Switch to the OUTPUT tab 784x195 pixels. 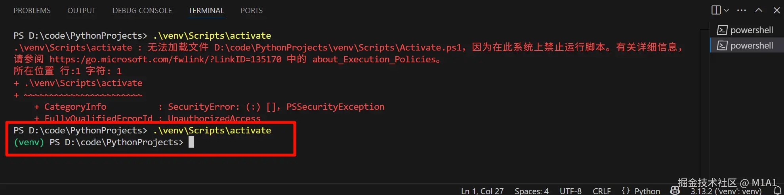coord(81,11)
